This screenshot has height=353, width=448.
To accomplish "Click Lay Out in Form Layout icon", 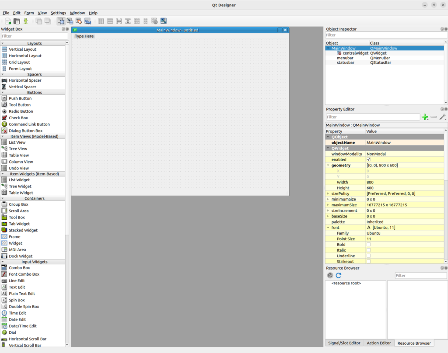I will point(146,21).
